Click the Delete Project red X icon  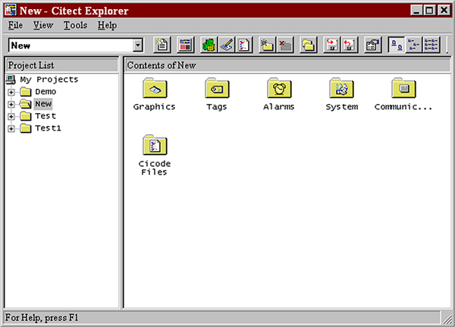(x=285, y=45)
